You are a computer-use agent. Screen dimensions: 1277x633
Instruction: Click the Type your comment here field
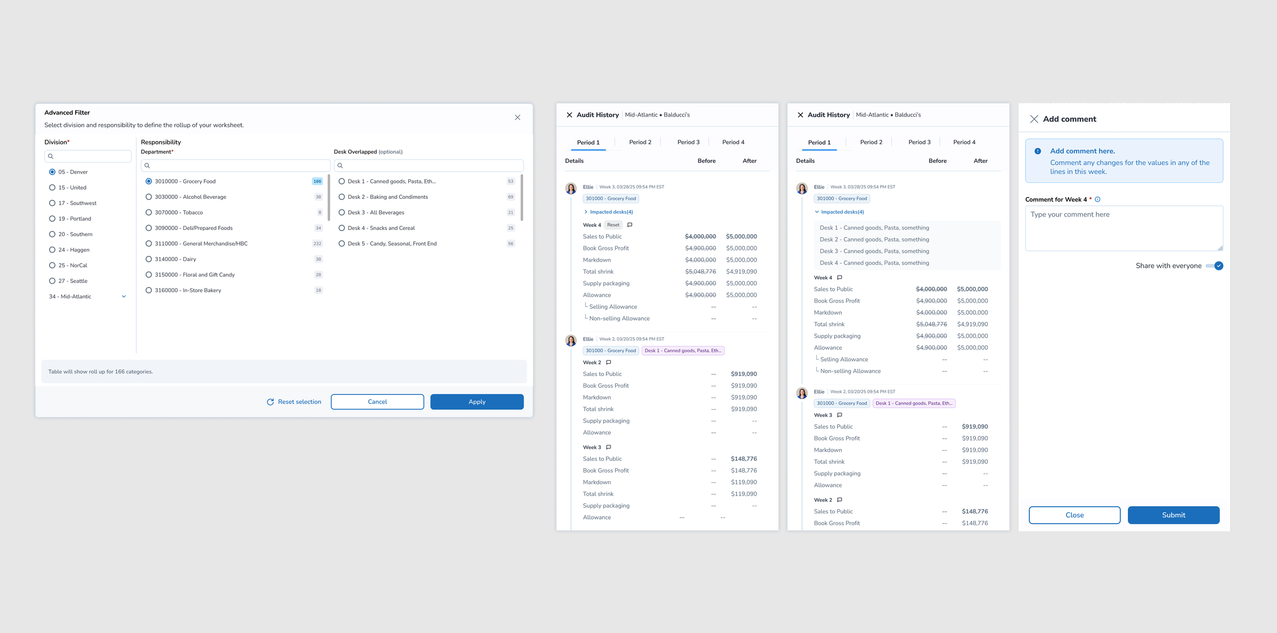point(1123,228)
